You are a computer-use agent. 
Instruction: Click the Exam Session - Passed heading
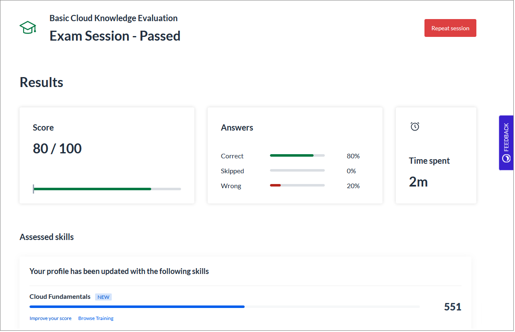(115, 36)
